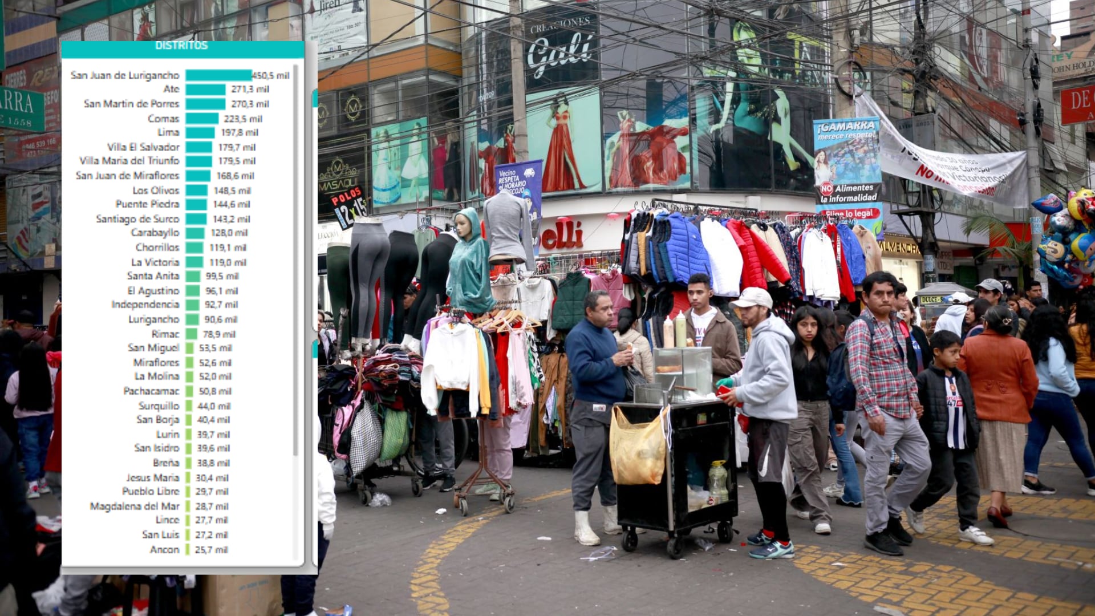The height and width of the screenshot is (616, 1095).
Task: Click the 'Puente Piedra' label
Action: (147, 204)
